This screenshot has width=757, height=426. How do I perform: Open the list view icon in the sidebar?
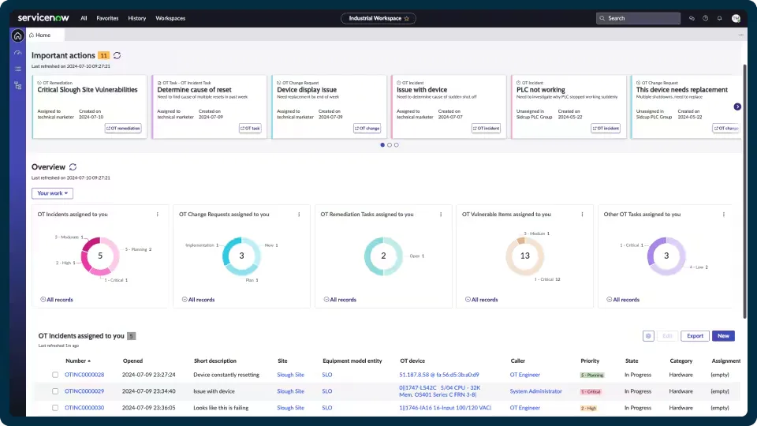point(17,69)
